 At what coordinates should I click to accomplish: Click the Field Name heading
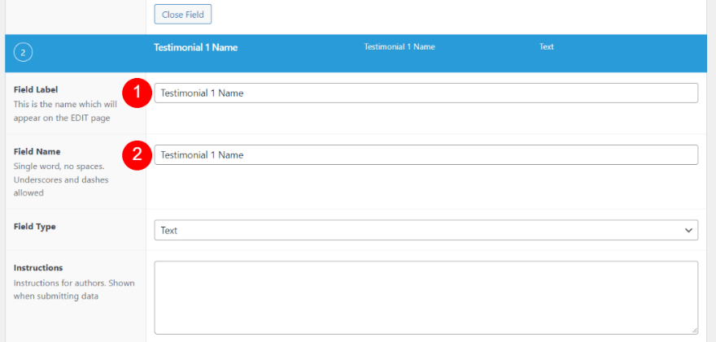click(x=37, y=151)
